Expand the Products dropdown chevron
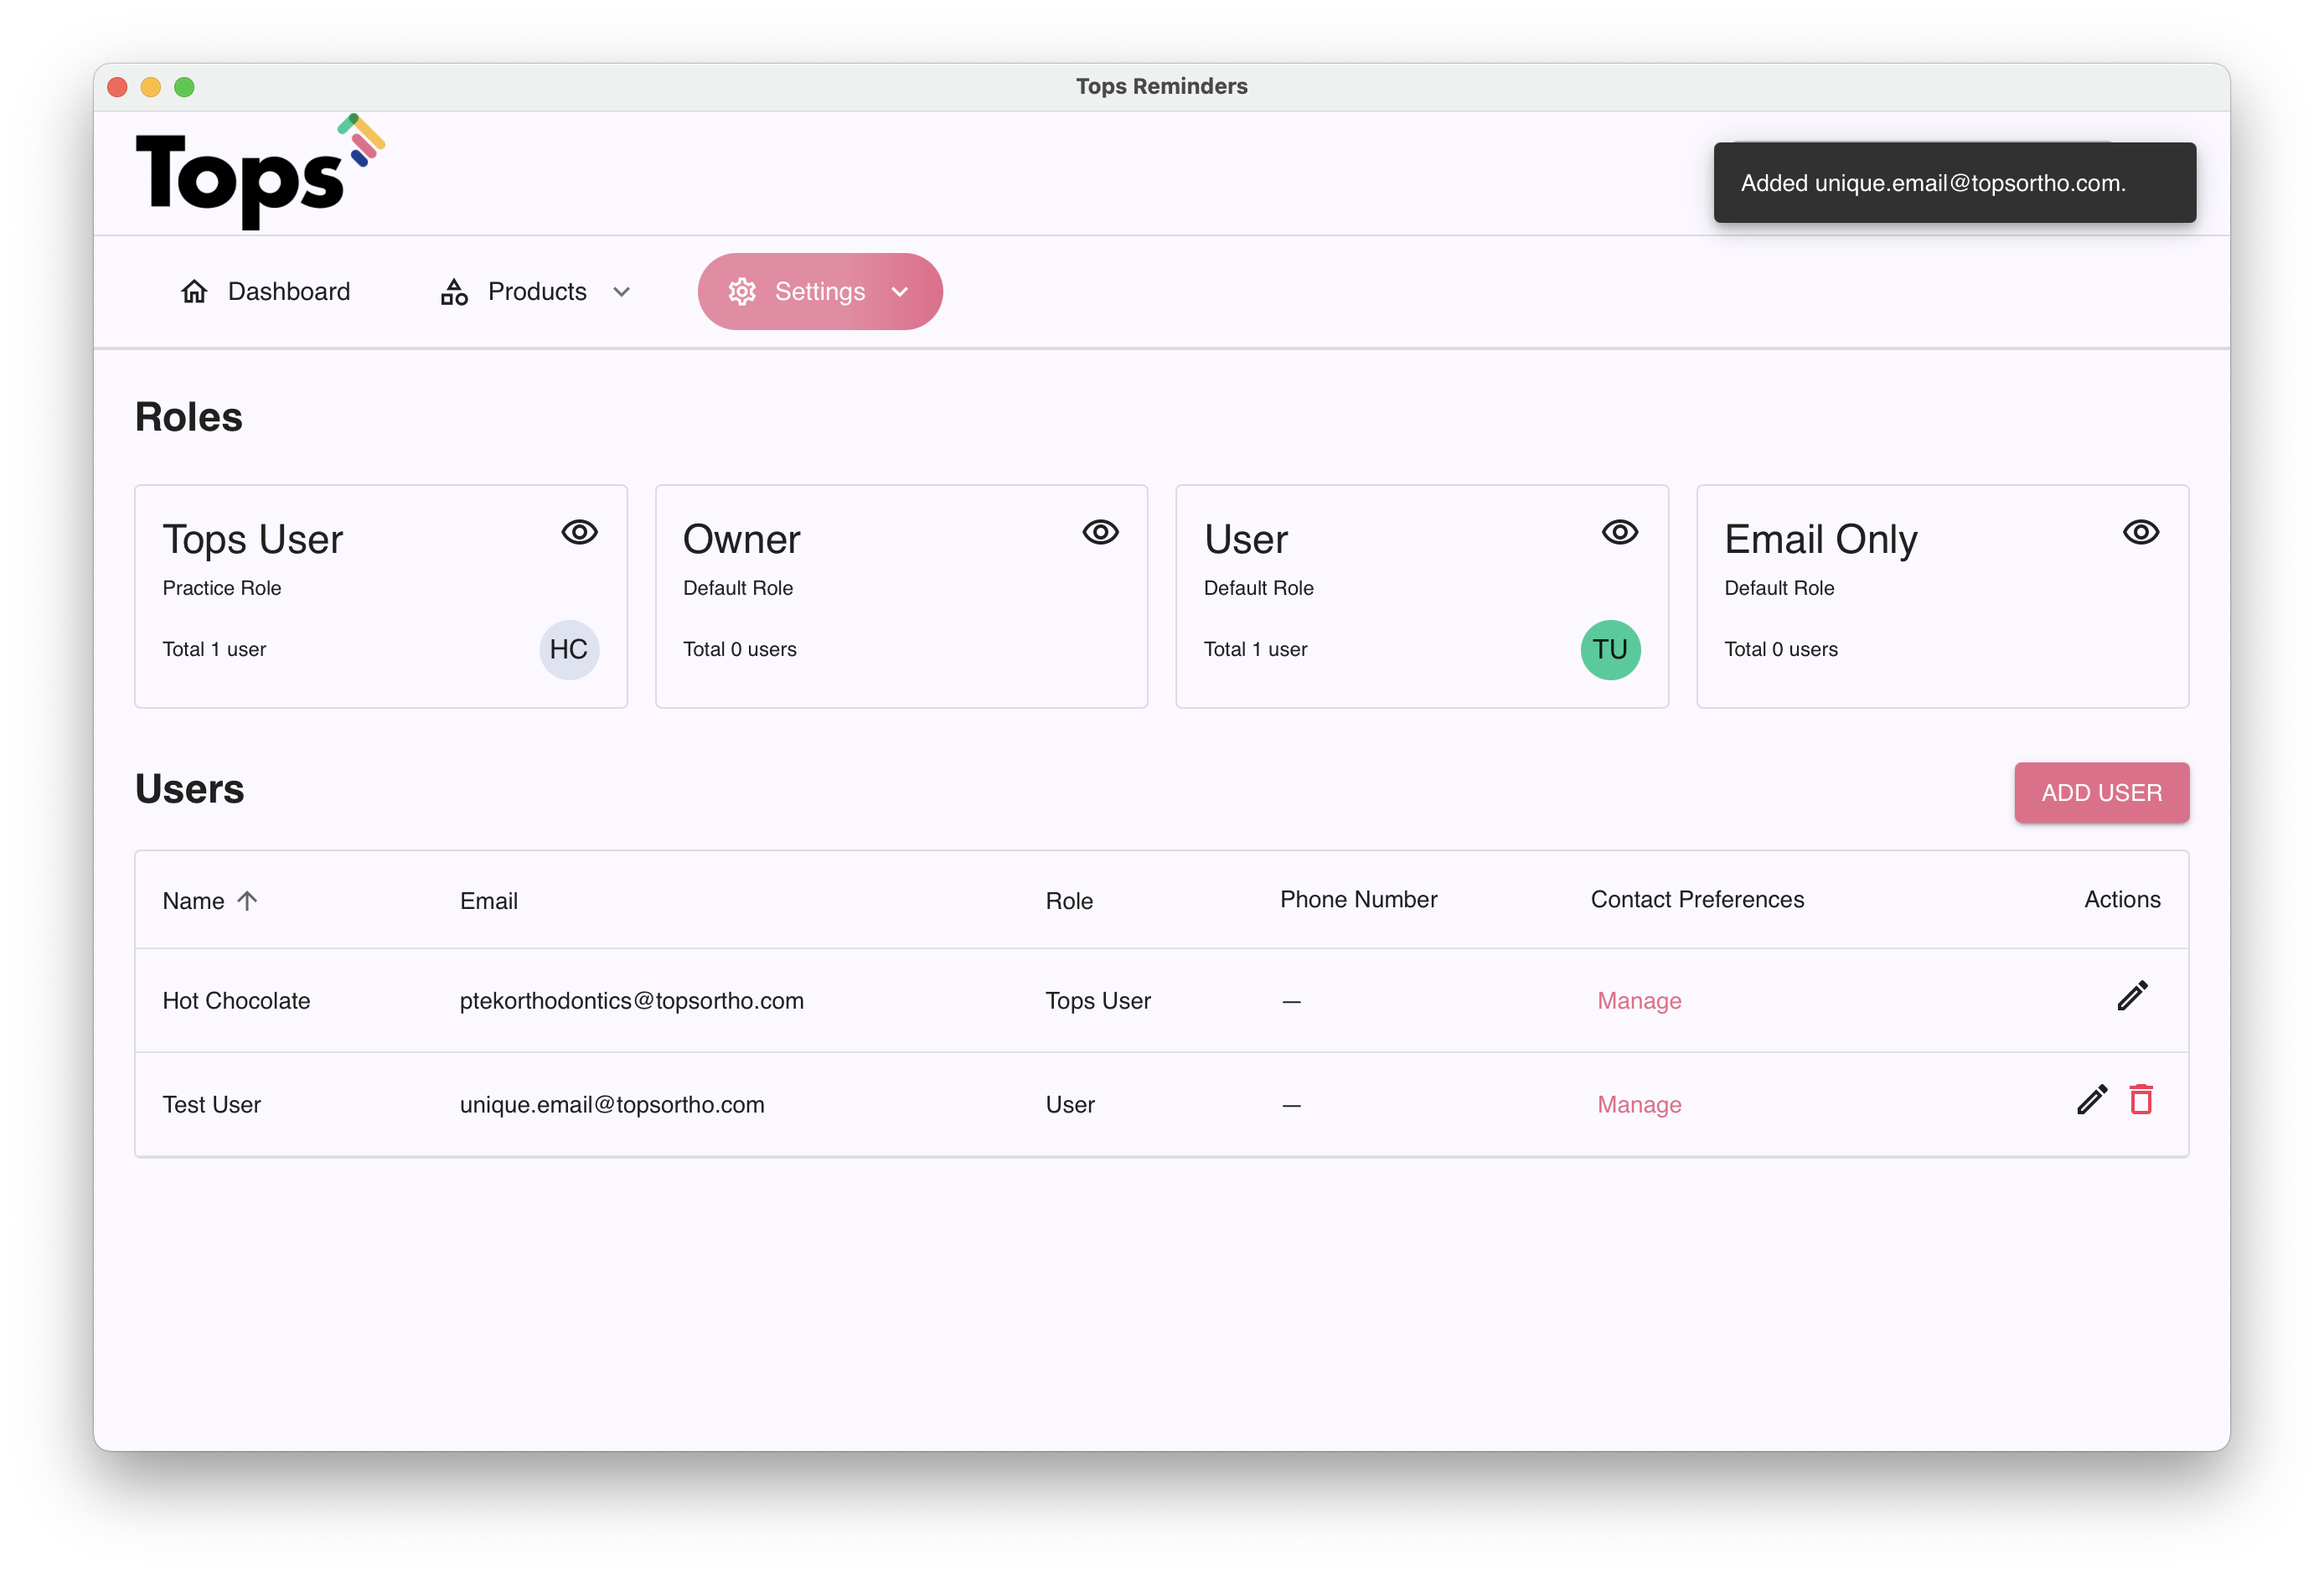 [622, 292]
